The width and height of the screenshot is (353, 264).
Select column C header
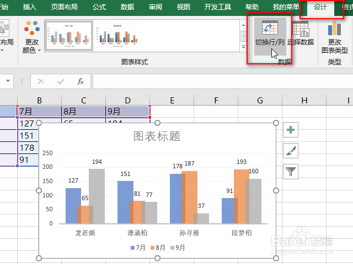click(83, 100)
